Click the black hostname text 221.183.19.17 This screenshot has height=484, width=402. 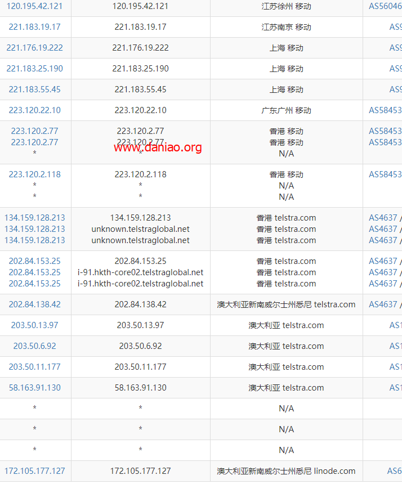pos(141,27)
